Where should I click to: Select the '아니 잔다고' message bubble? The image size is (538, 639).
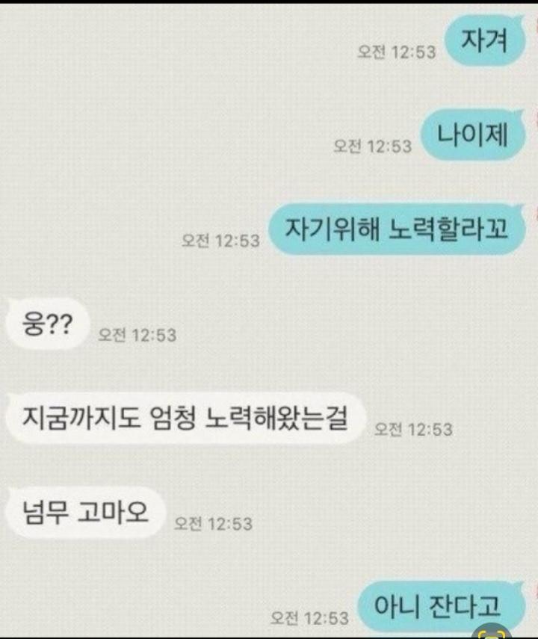441,606
